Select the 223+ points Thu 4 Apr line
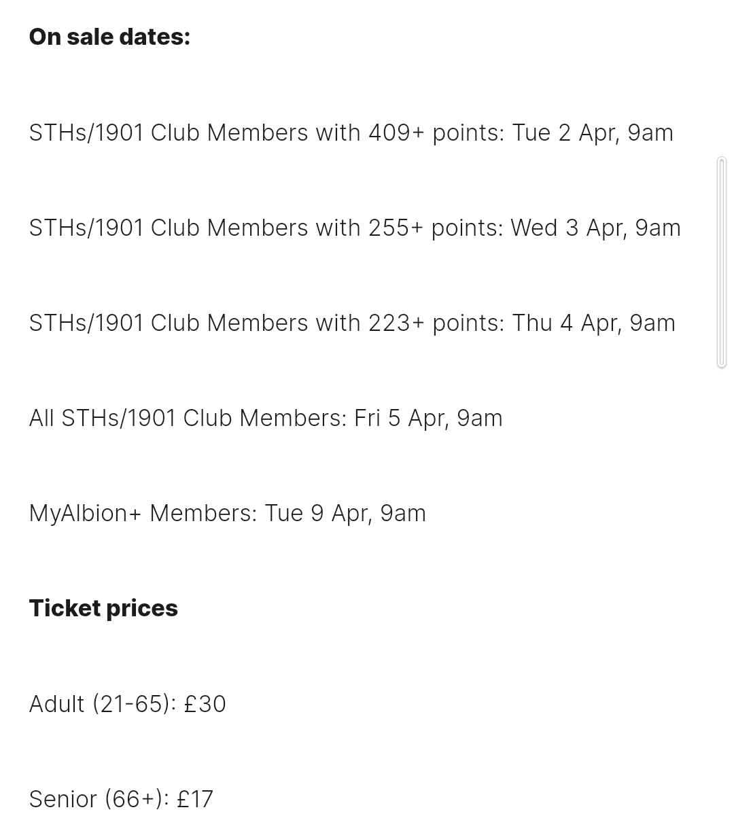734x831 pixels. coord(352,323)
